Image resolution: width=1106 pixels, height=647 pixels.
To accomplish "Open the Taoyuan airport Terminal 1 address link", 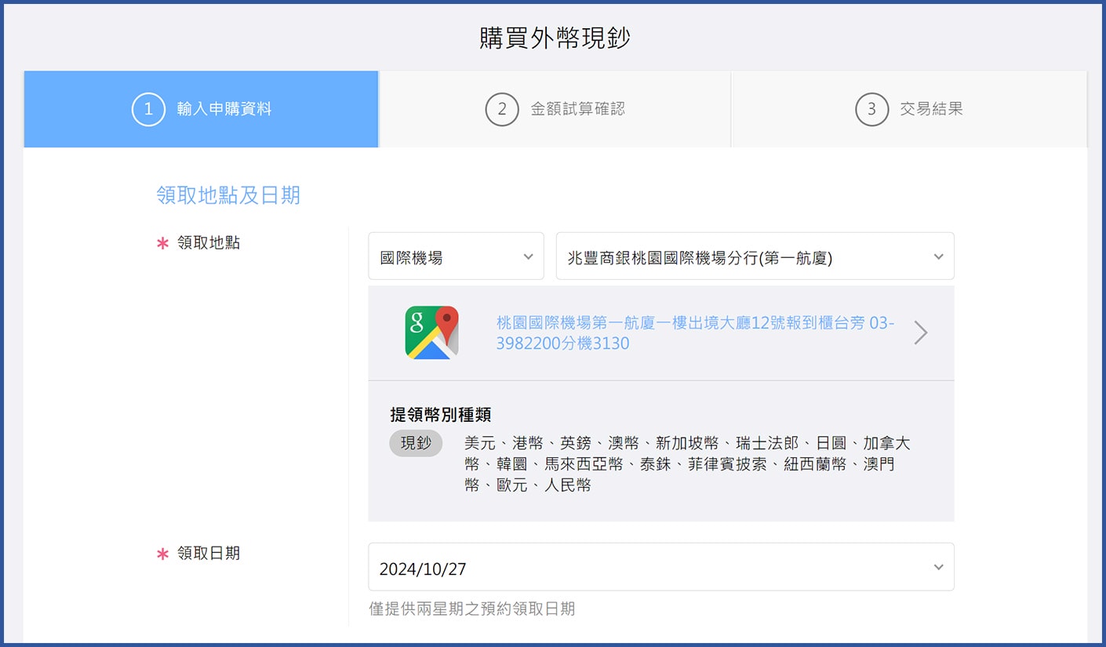I will click(693, 333).
